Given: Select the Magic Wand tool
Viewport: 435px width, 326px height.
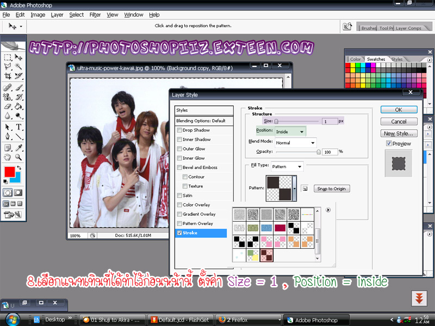Looking at the screenshot, I should pos(19,66).
